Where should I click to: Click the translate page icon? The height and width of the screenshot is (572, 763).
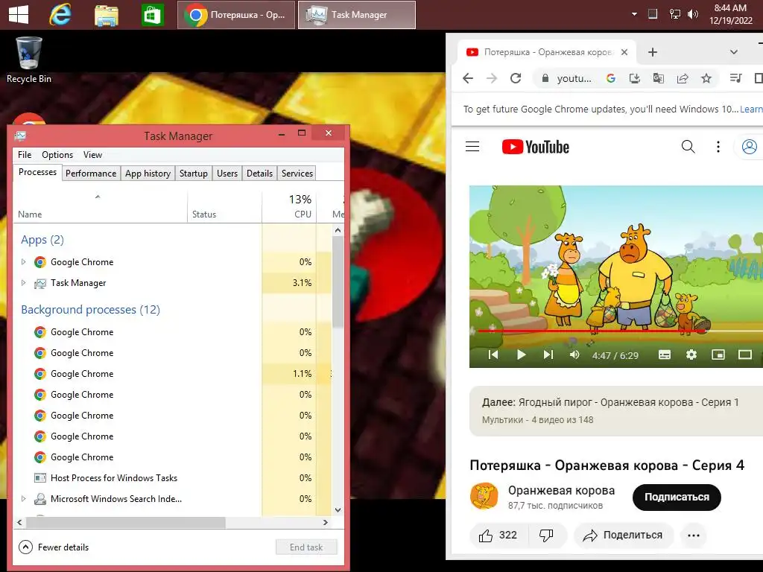click(659, 78)
